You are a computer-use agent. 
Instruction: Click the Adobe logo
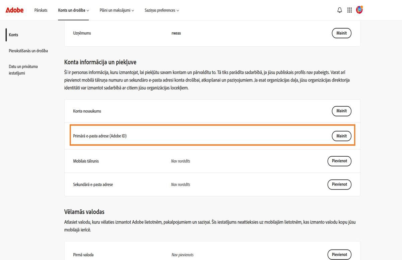pyautogui.click(x=14, y=10)
